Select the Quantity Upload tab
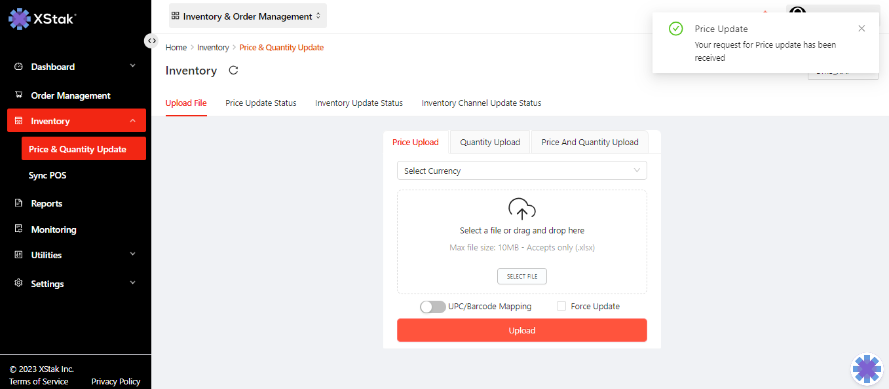Screen dimensions: 889x389 pyautogui.click(x=489, y=142)
